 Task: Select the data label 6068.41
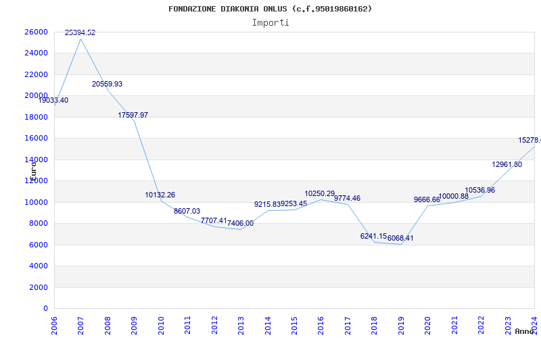(x=400, y=239)
